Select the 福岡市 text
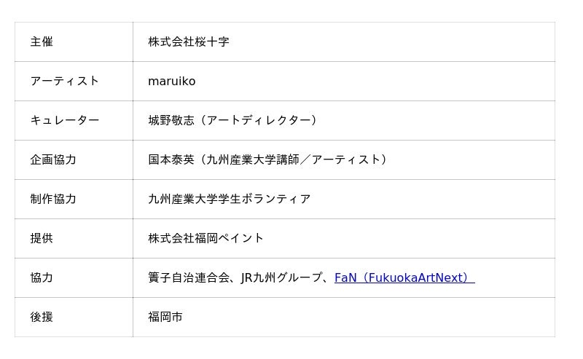Image resolution: width=583 pixels, height=359 pixels. pos(165,317)
